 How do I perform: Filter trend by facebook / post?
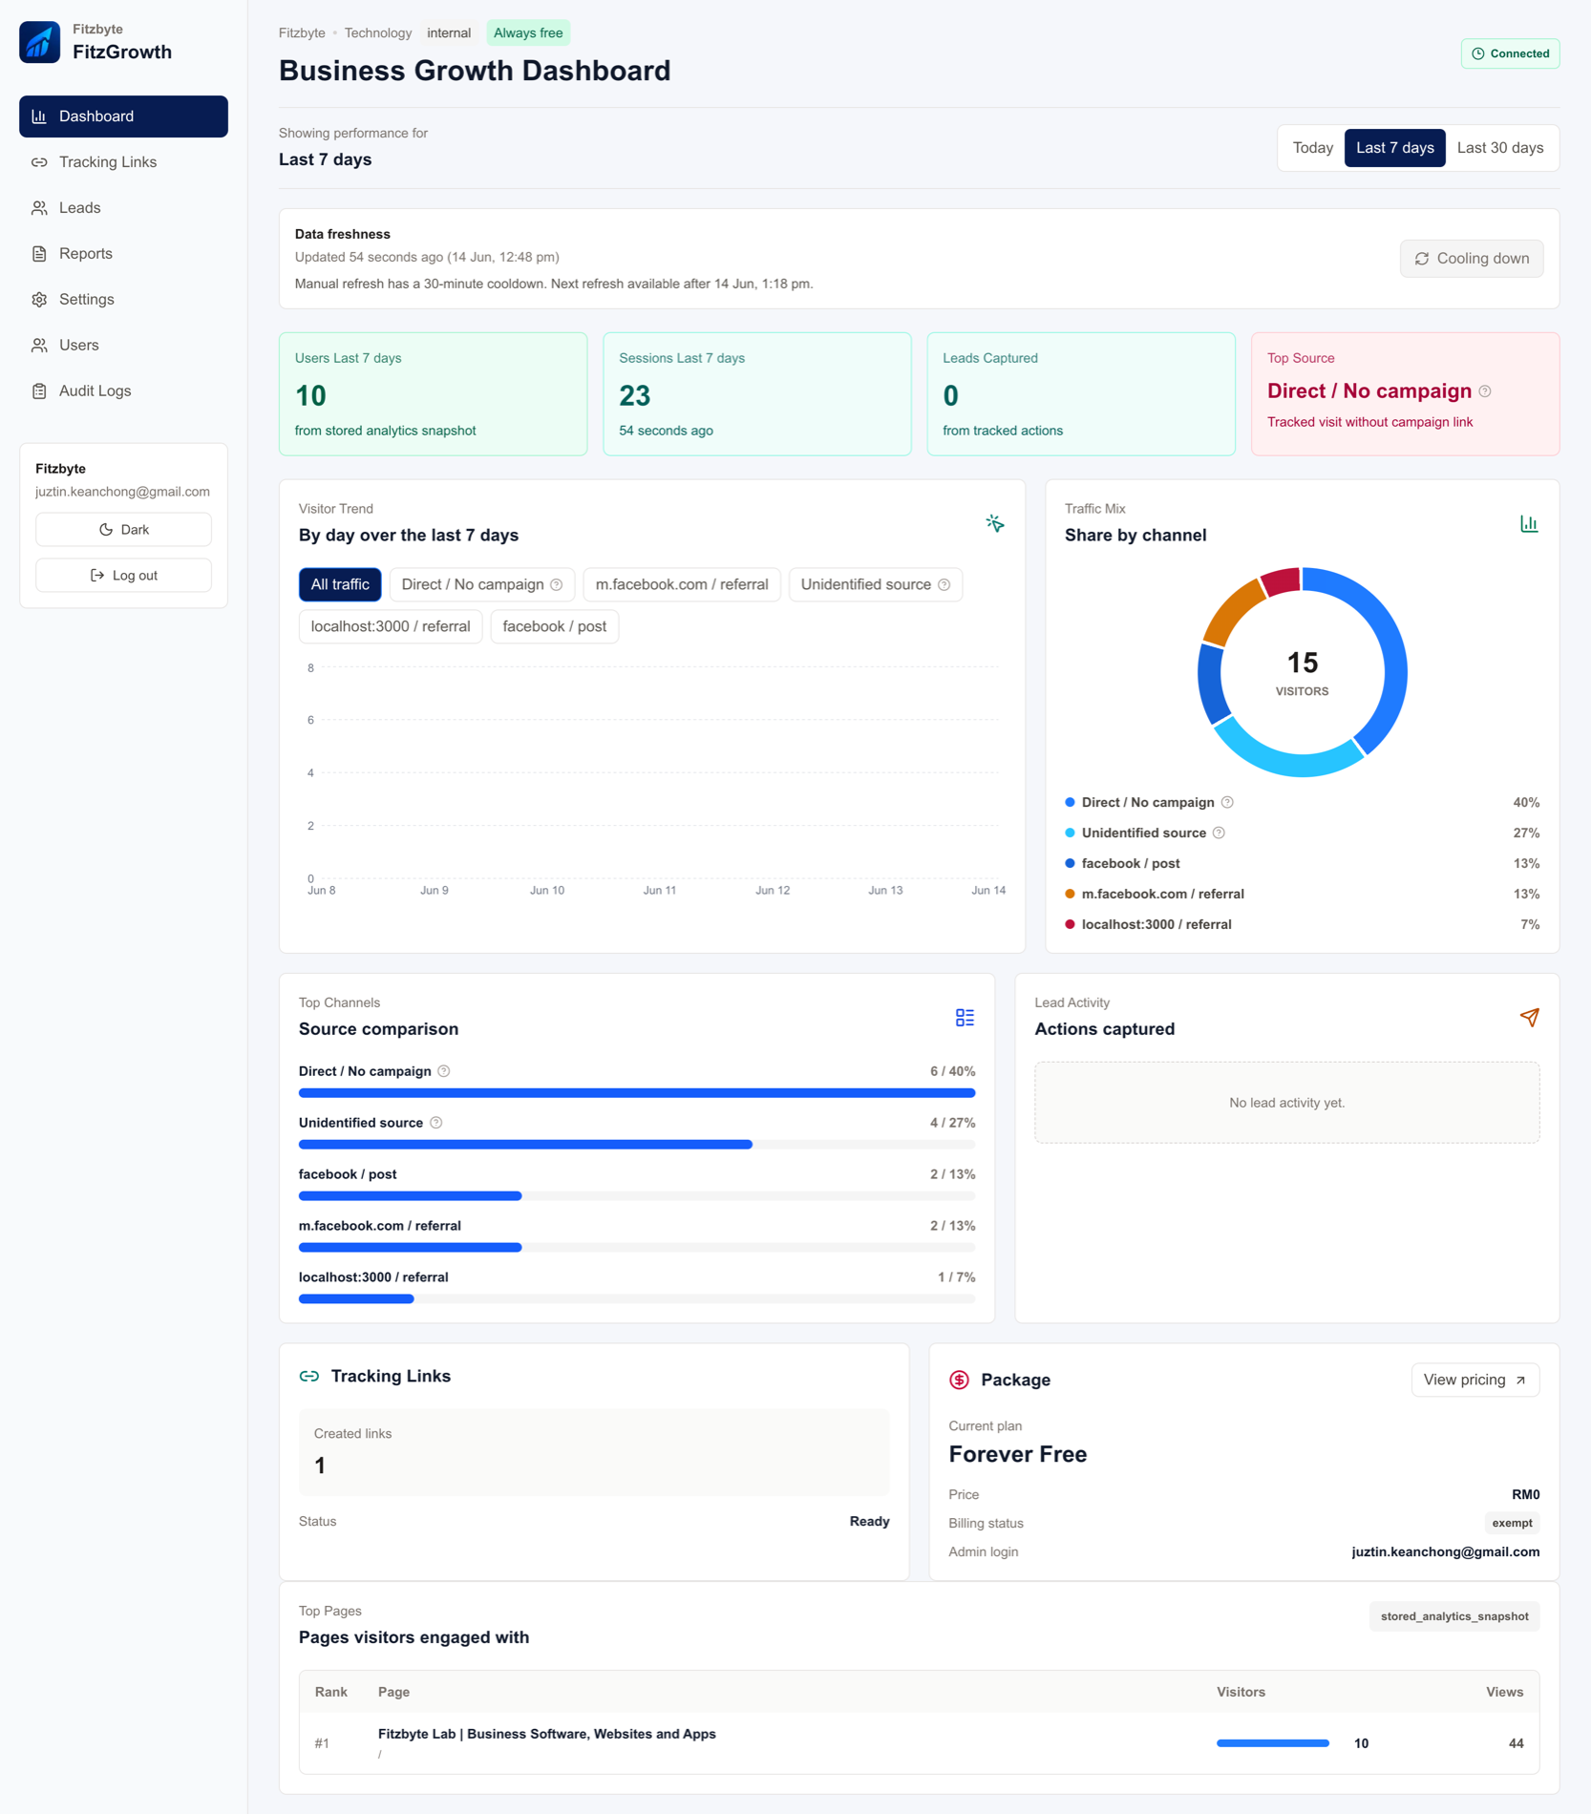pos(555,626)
